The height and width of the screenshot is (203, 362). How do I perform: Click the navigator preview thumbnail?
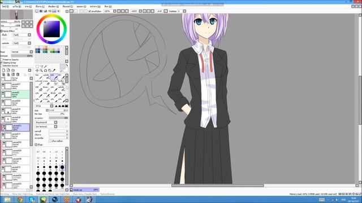[16, 15]
